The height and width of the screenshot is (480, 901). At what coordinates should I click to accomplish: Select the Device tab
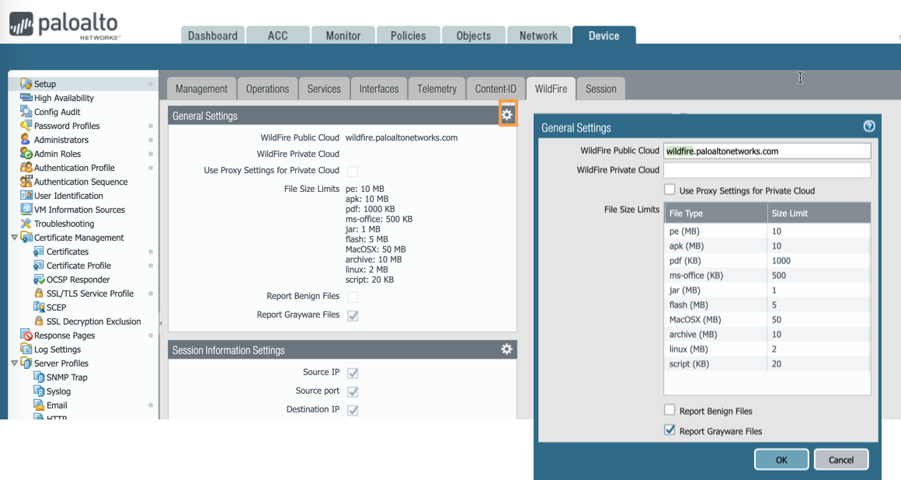[x=604, y=35]
